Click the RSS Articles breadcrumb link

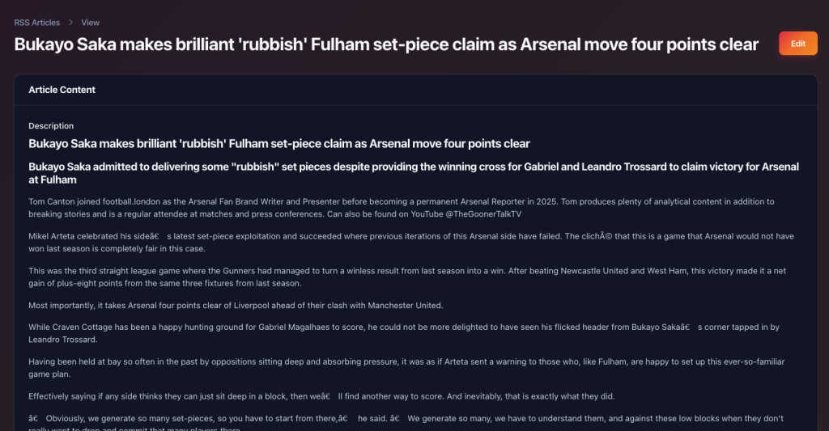coord(37,23)
